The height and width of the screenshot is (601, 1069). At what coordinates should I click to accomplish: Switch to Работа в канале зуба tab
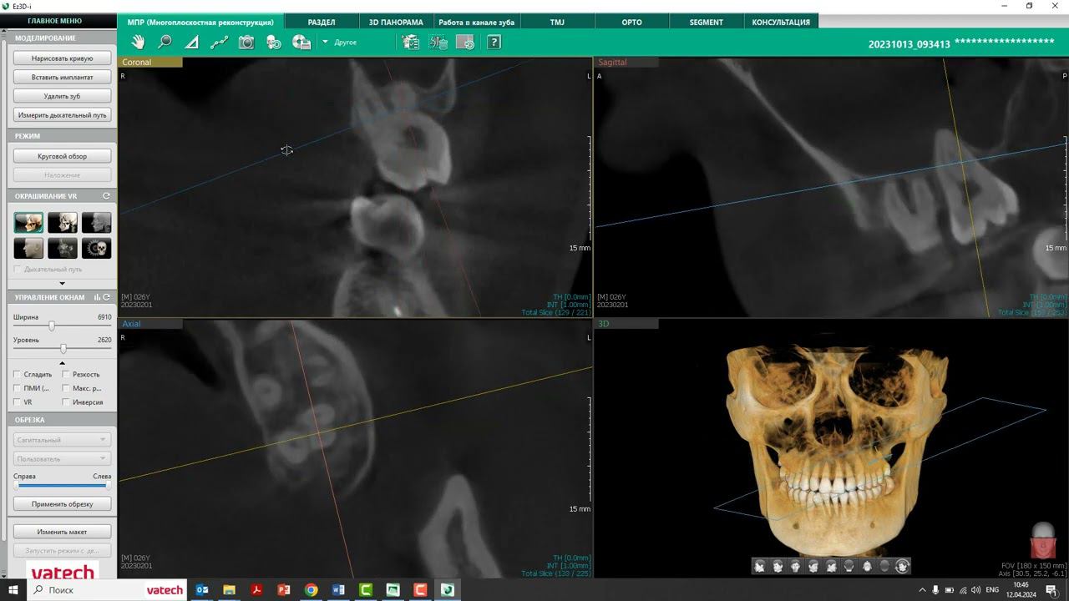[x=476, y=22]
